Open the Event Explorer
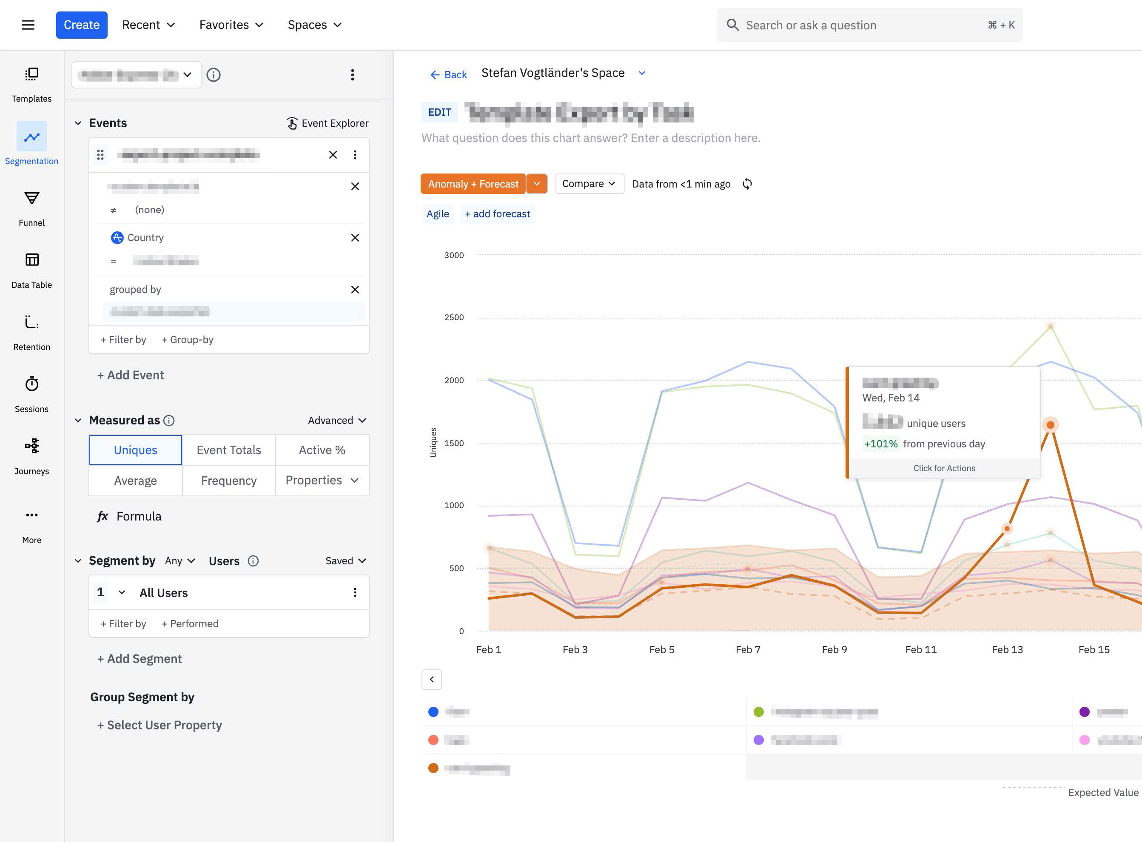1142x842 pixels. 328,123
